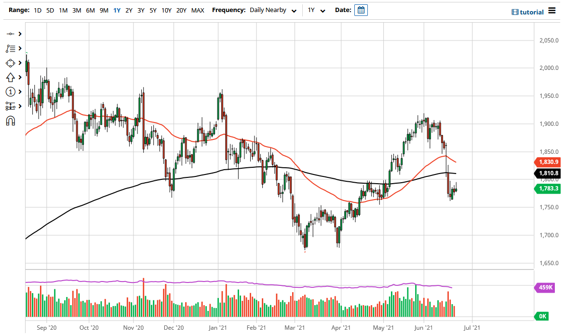Image resolution: width=565 pixels, height=336 pixels.
Task: Open the date calendar picker
Action: [x=361, y=10]
